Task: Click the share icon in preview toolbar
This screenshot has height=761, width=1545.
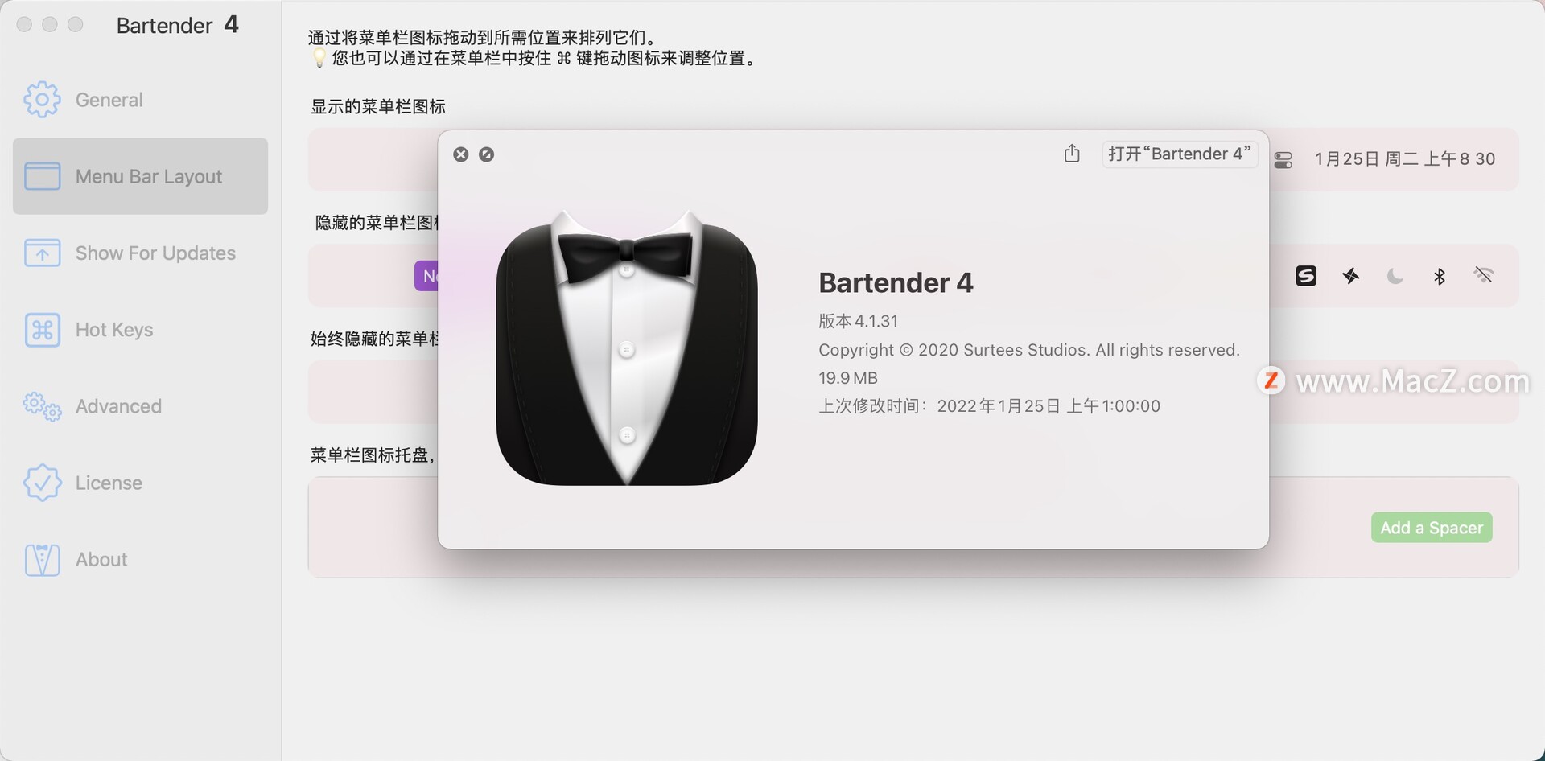Action: tap(1072, 153)
